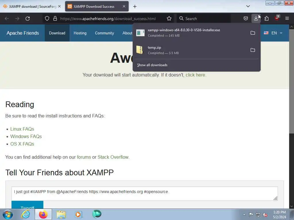Viewport: 294px width, 220px height.
Task: Open the Windows Start menu orb
Action: coord(8,214)
